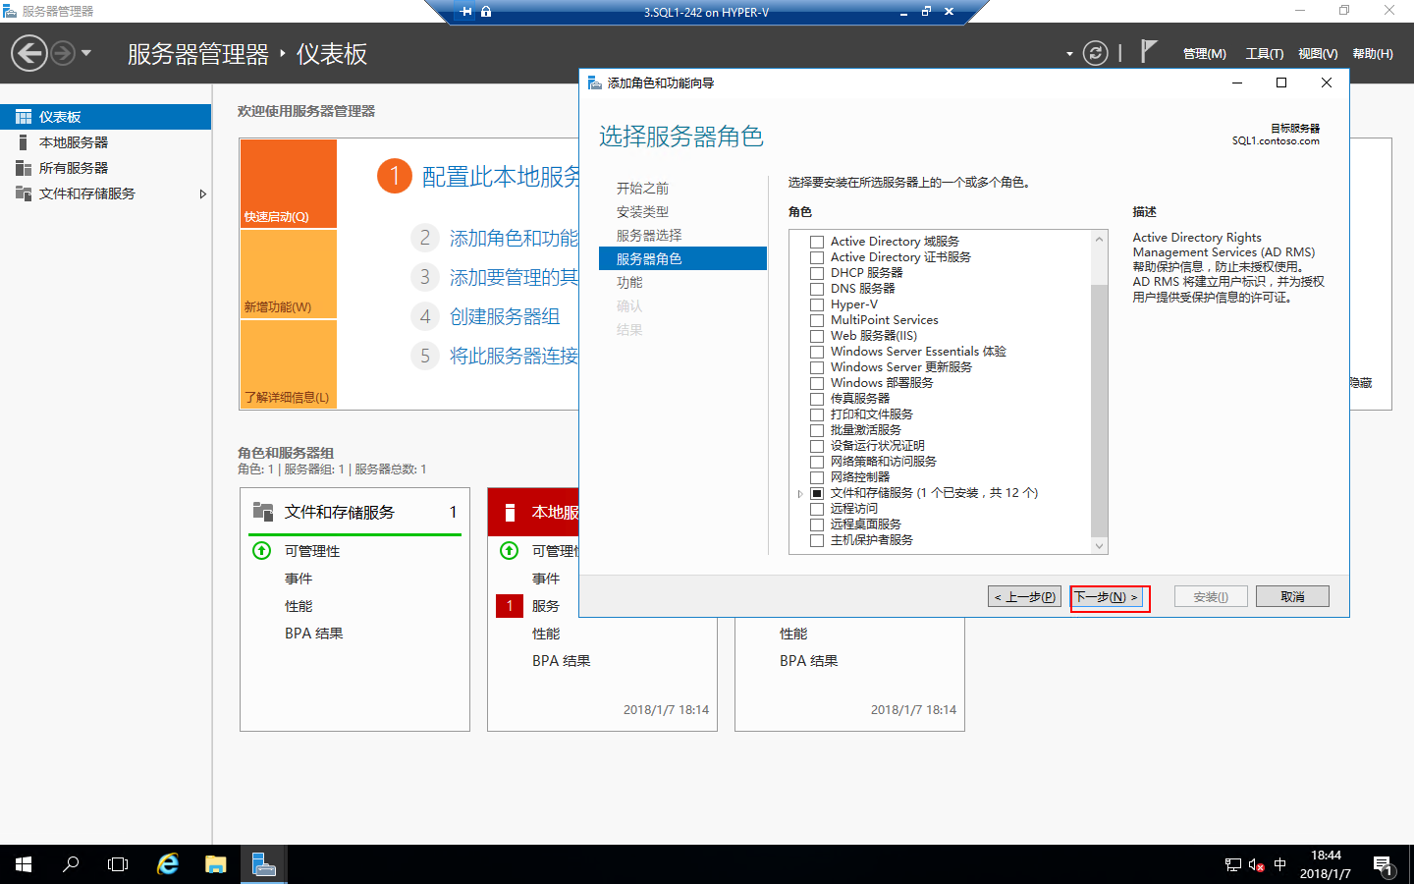Open Task View on the taskbar
Image resolution: width=1414 pixels, height=884 pixels.
(x=118, y=864)
